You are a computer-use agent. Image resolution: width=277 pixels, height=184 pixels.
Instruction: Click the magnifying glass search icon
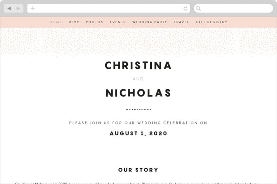pyautogui.click(x=198, y=8)
